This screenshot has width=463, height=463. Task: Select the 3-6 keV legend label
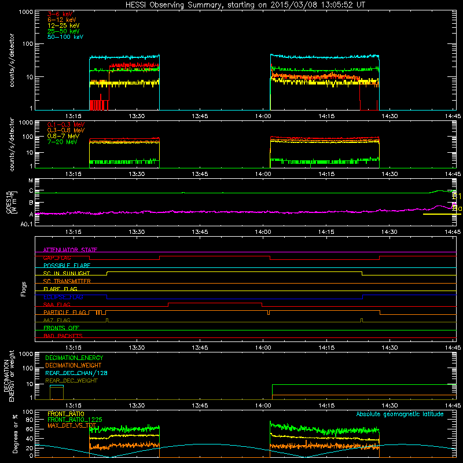(60, 14)
